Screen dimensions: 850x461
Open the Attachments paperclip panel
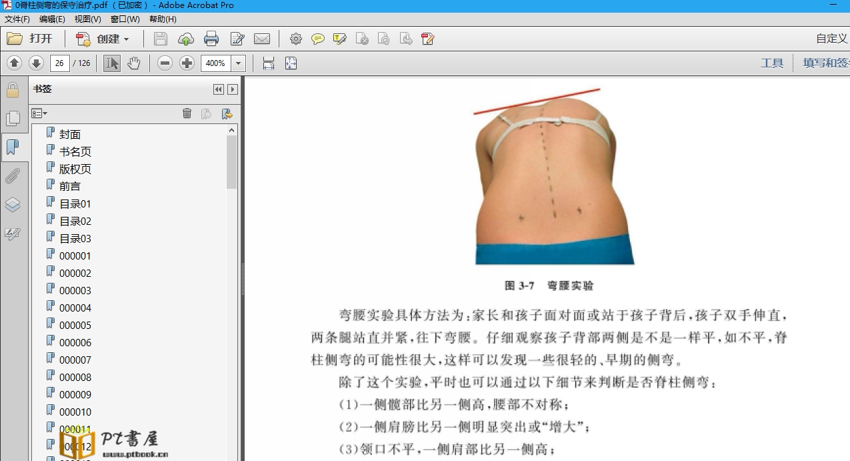pos(13,176)
